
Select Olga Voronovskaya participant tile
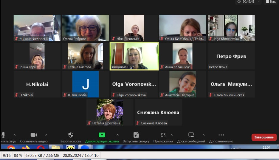[134, 84]
